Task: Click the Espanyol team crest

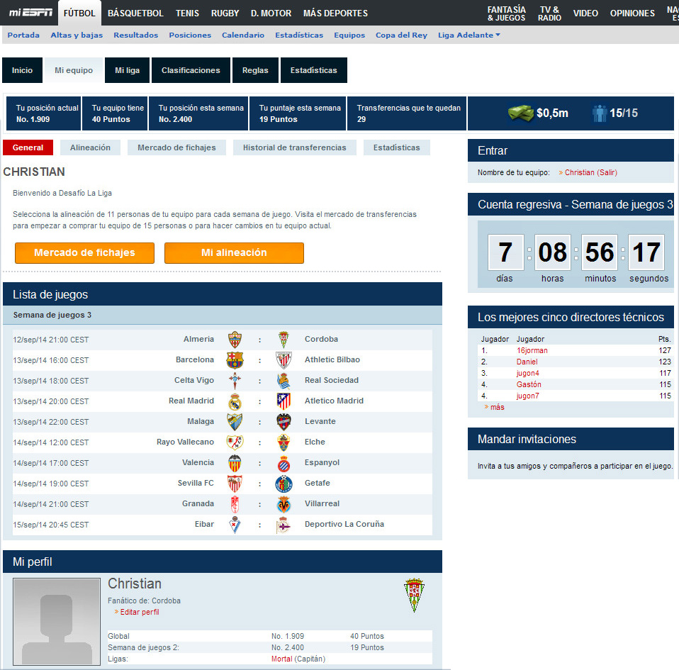Action: [x=284, y=464]
